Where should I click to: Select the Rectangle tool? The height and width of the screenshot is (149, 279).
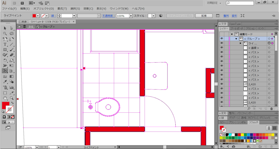pyautogui.click(x=5, y=50)
